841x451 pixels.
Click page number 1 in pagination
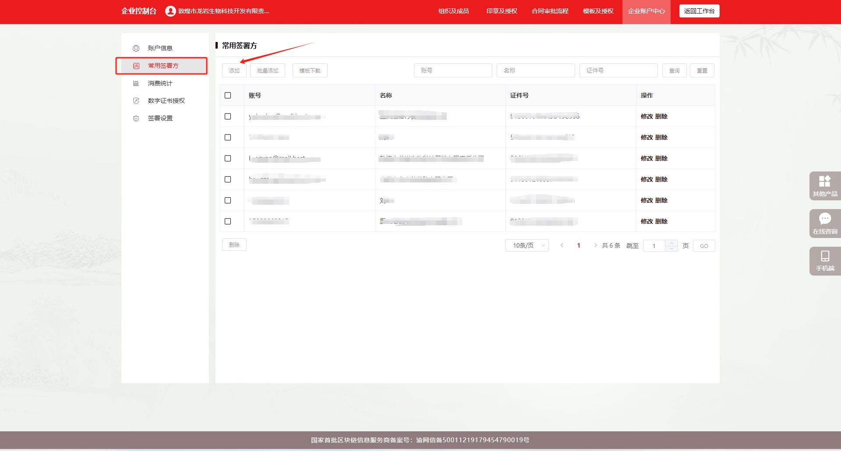[579, 245]
